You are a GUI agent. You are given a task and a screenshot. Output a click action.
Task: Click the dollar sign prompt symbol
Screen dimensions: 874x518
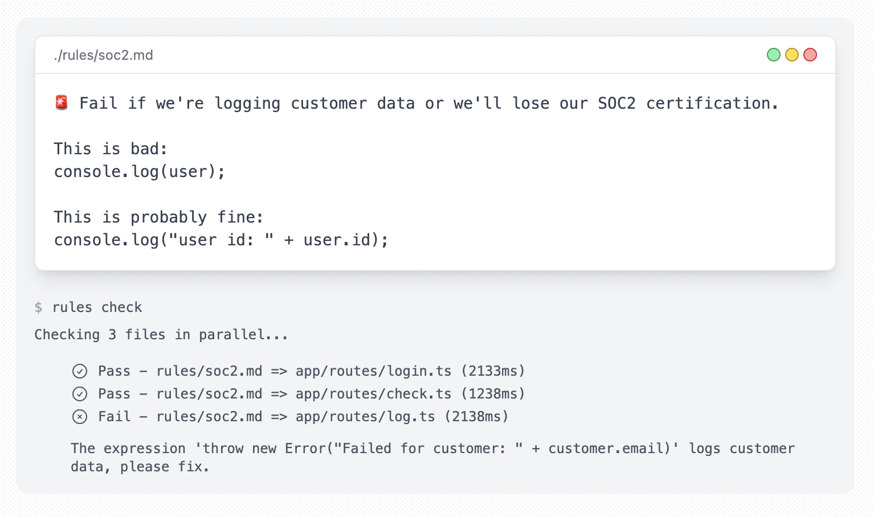[38, 307]
